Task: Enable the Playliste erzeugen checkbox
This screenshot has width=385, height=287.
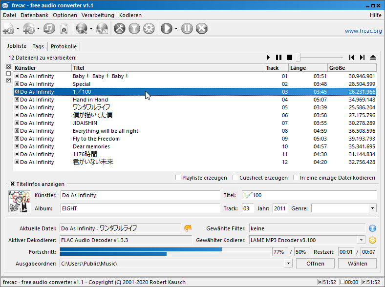Action: (178, 178)
